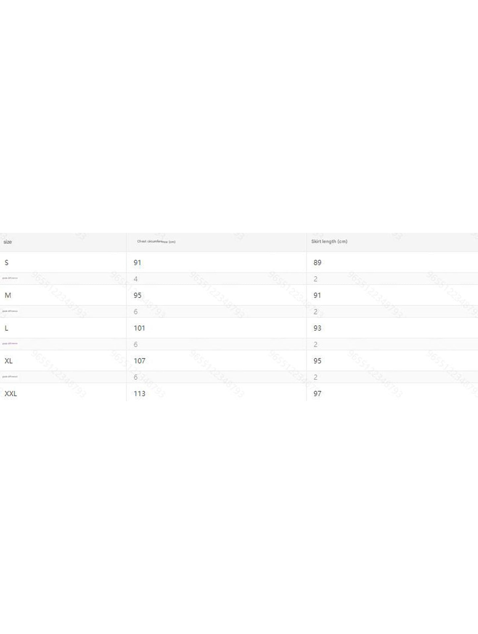This screenshot has width=478, height=634.
Task: Select the XL size row label
Action: click(x=9, y=361)
